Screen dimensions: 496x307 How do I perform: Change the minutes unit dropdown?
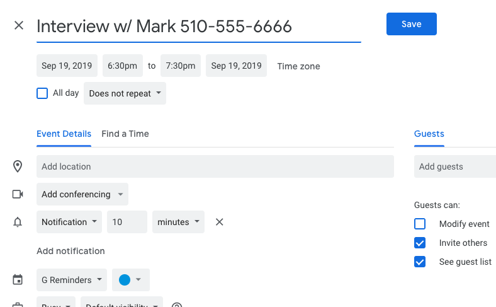pos(178,222)
